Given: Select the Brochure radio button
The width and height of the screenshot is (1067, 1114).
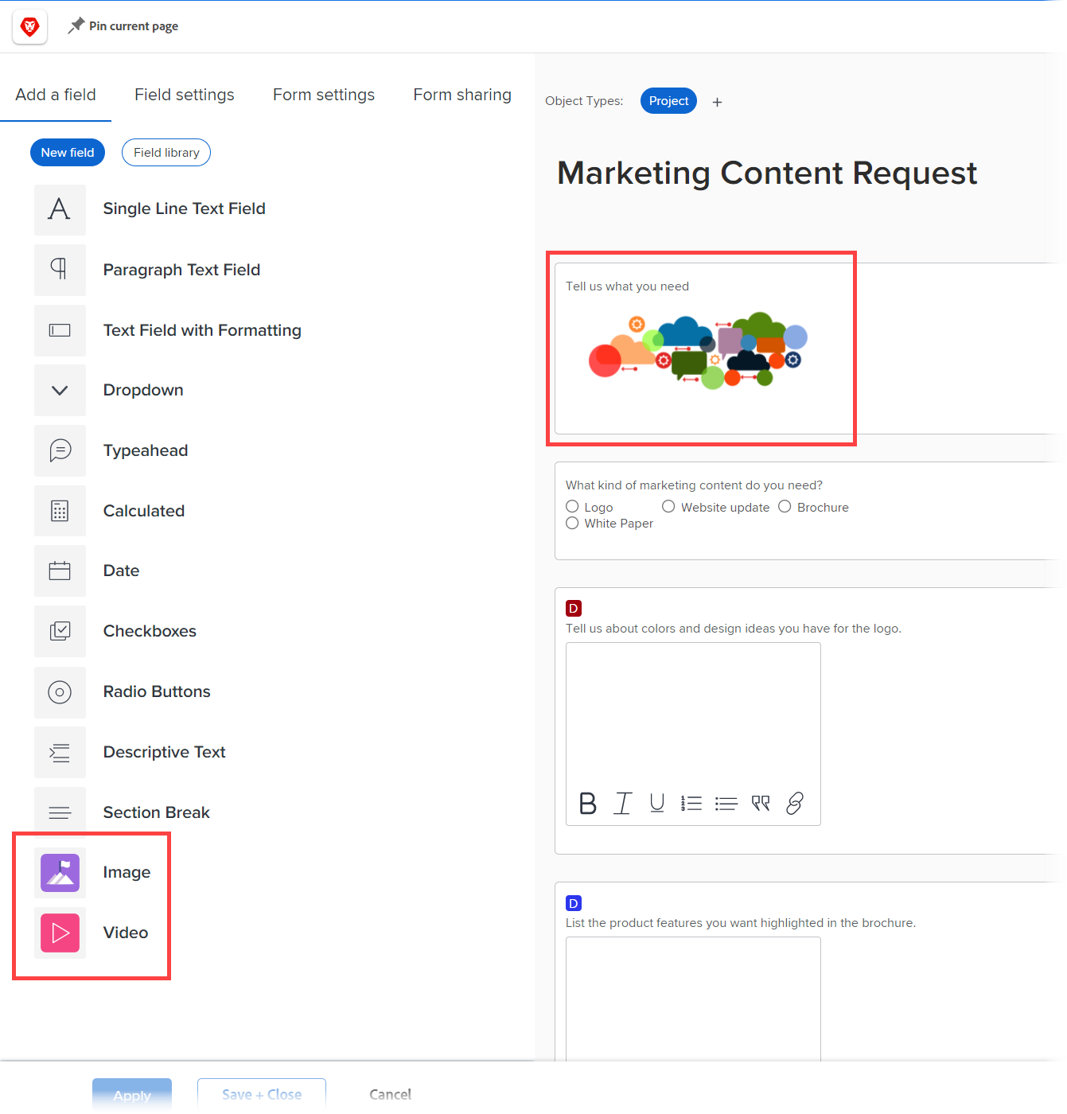Looking at the screenshot, I should (785, 507).
